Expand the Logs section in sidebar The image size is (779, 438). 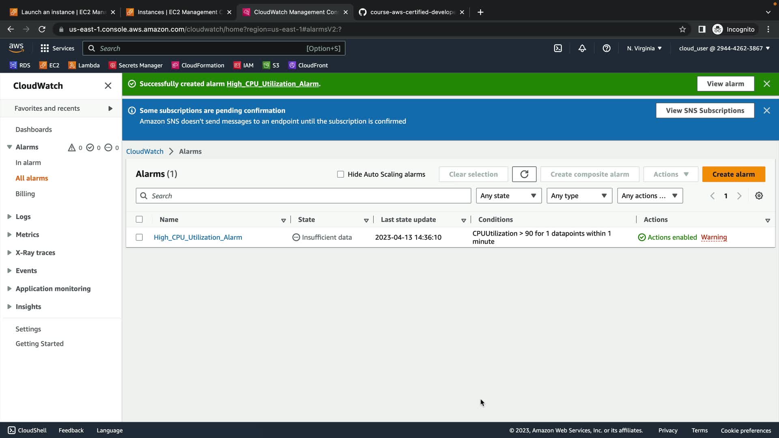coord(23,217)
